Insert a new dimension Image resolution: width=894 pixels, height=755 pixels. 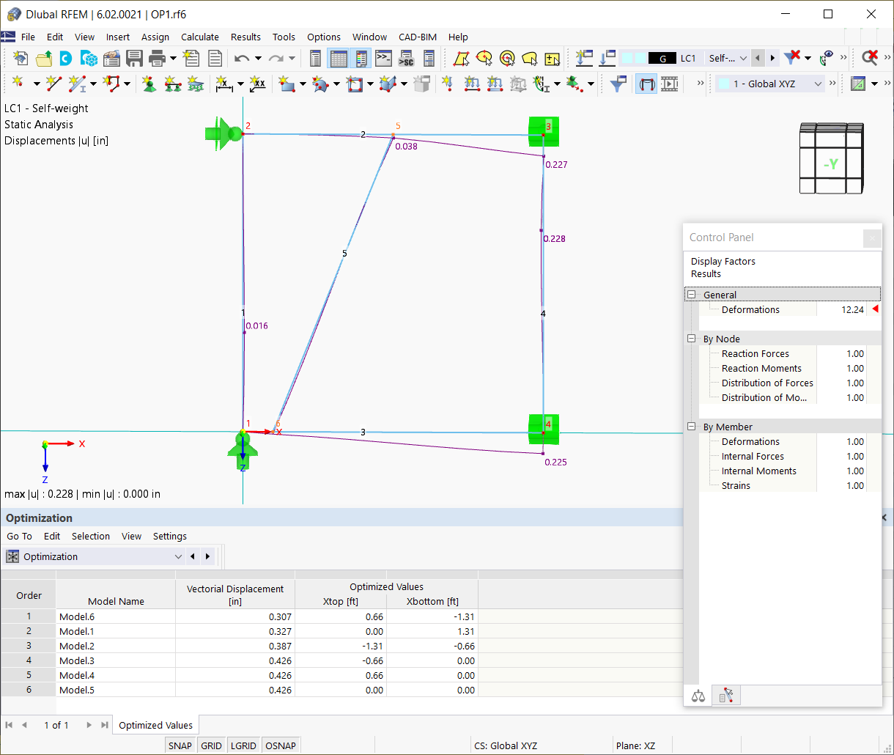tap(224, 84)
